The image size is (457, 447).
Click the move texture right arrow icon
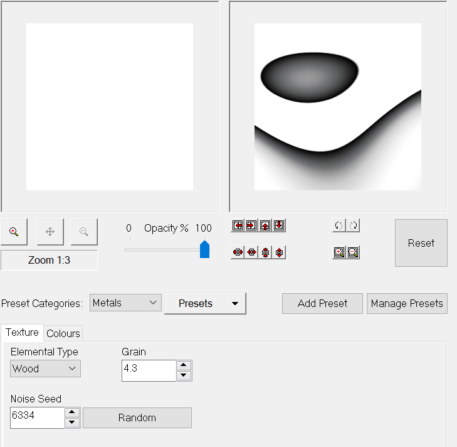tap(251, 225)
